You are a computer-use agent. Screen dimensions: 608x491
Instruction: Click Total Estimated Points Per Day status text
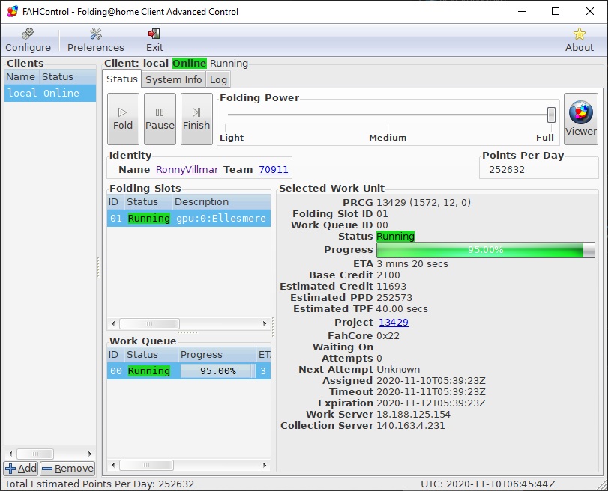(x=99, y=484)
